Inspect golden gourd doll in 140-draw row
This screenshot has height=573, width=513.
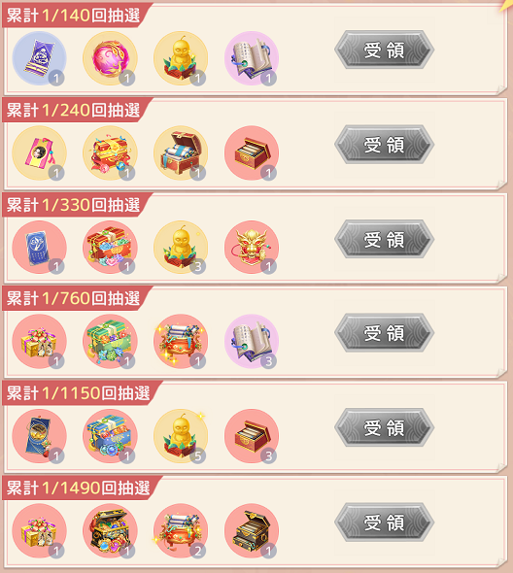[x=181, y=58]
